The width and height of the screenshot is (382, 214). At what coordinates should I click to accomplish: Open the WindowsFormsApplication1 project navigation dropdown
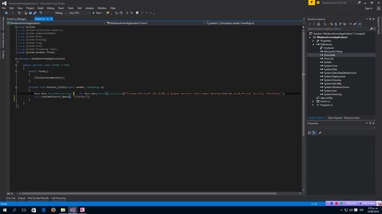(x=56, y=23)
